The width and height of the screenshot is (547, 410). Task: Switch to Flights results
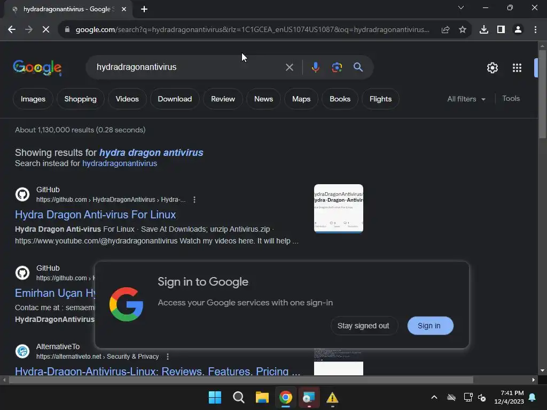click(x=380, y=99)
